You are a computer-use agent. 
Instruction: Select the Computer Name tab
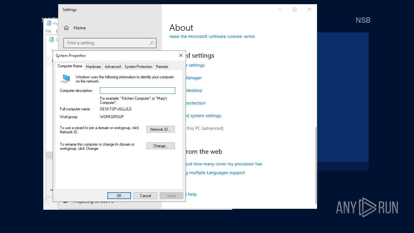[x=70, y=66]
